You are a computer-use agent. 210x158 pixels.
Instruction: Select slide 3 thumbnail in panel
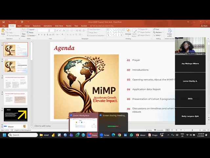[16, 82]
